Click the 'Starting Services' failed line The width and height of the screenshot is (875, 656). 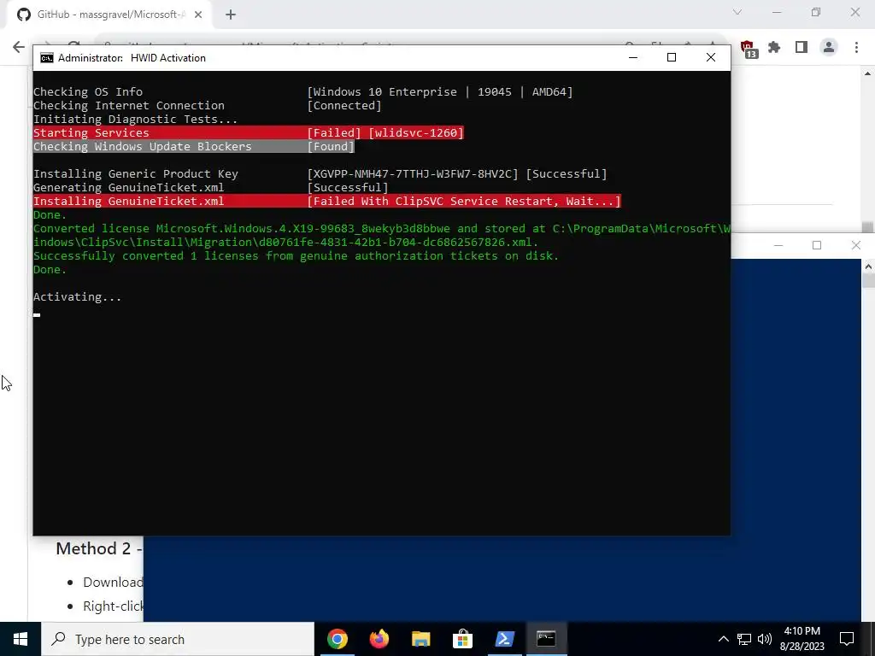249,132
